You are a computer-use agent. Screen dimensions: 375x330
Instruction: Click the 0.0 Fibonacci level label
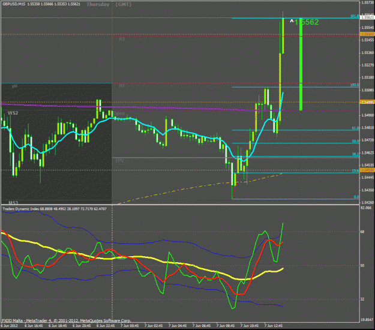point(356,197)
